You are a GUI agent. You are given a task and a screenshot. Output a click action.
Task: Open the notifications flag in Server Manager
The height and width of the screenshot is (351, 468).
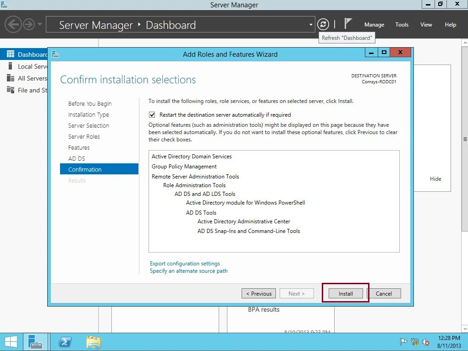[348, 23]
